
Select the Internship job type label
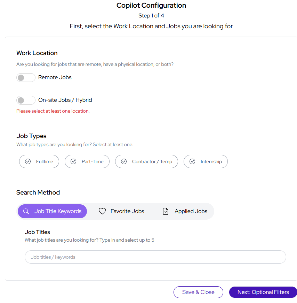coord(211,162)
